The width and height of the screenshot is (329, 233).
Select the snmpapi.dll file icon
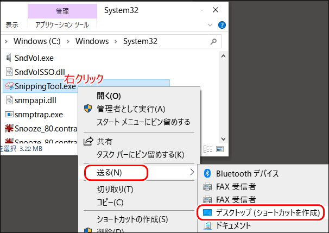(x=9, y=100)
